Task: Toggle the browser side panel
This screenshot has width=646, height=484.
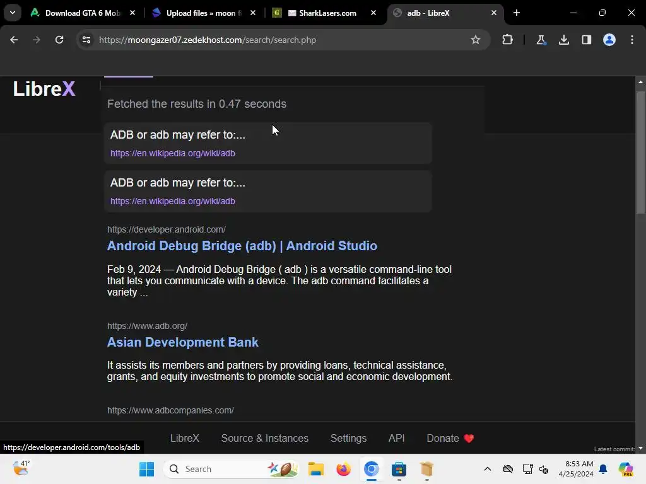Action: pos(586,40)
